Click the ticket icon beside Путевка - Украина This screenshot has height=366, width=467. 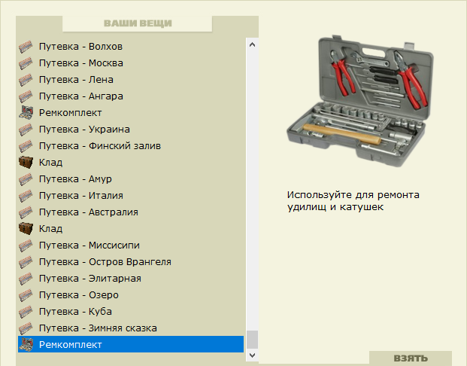point(26,130)
